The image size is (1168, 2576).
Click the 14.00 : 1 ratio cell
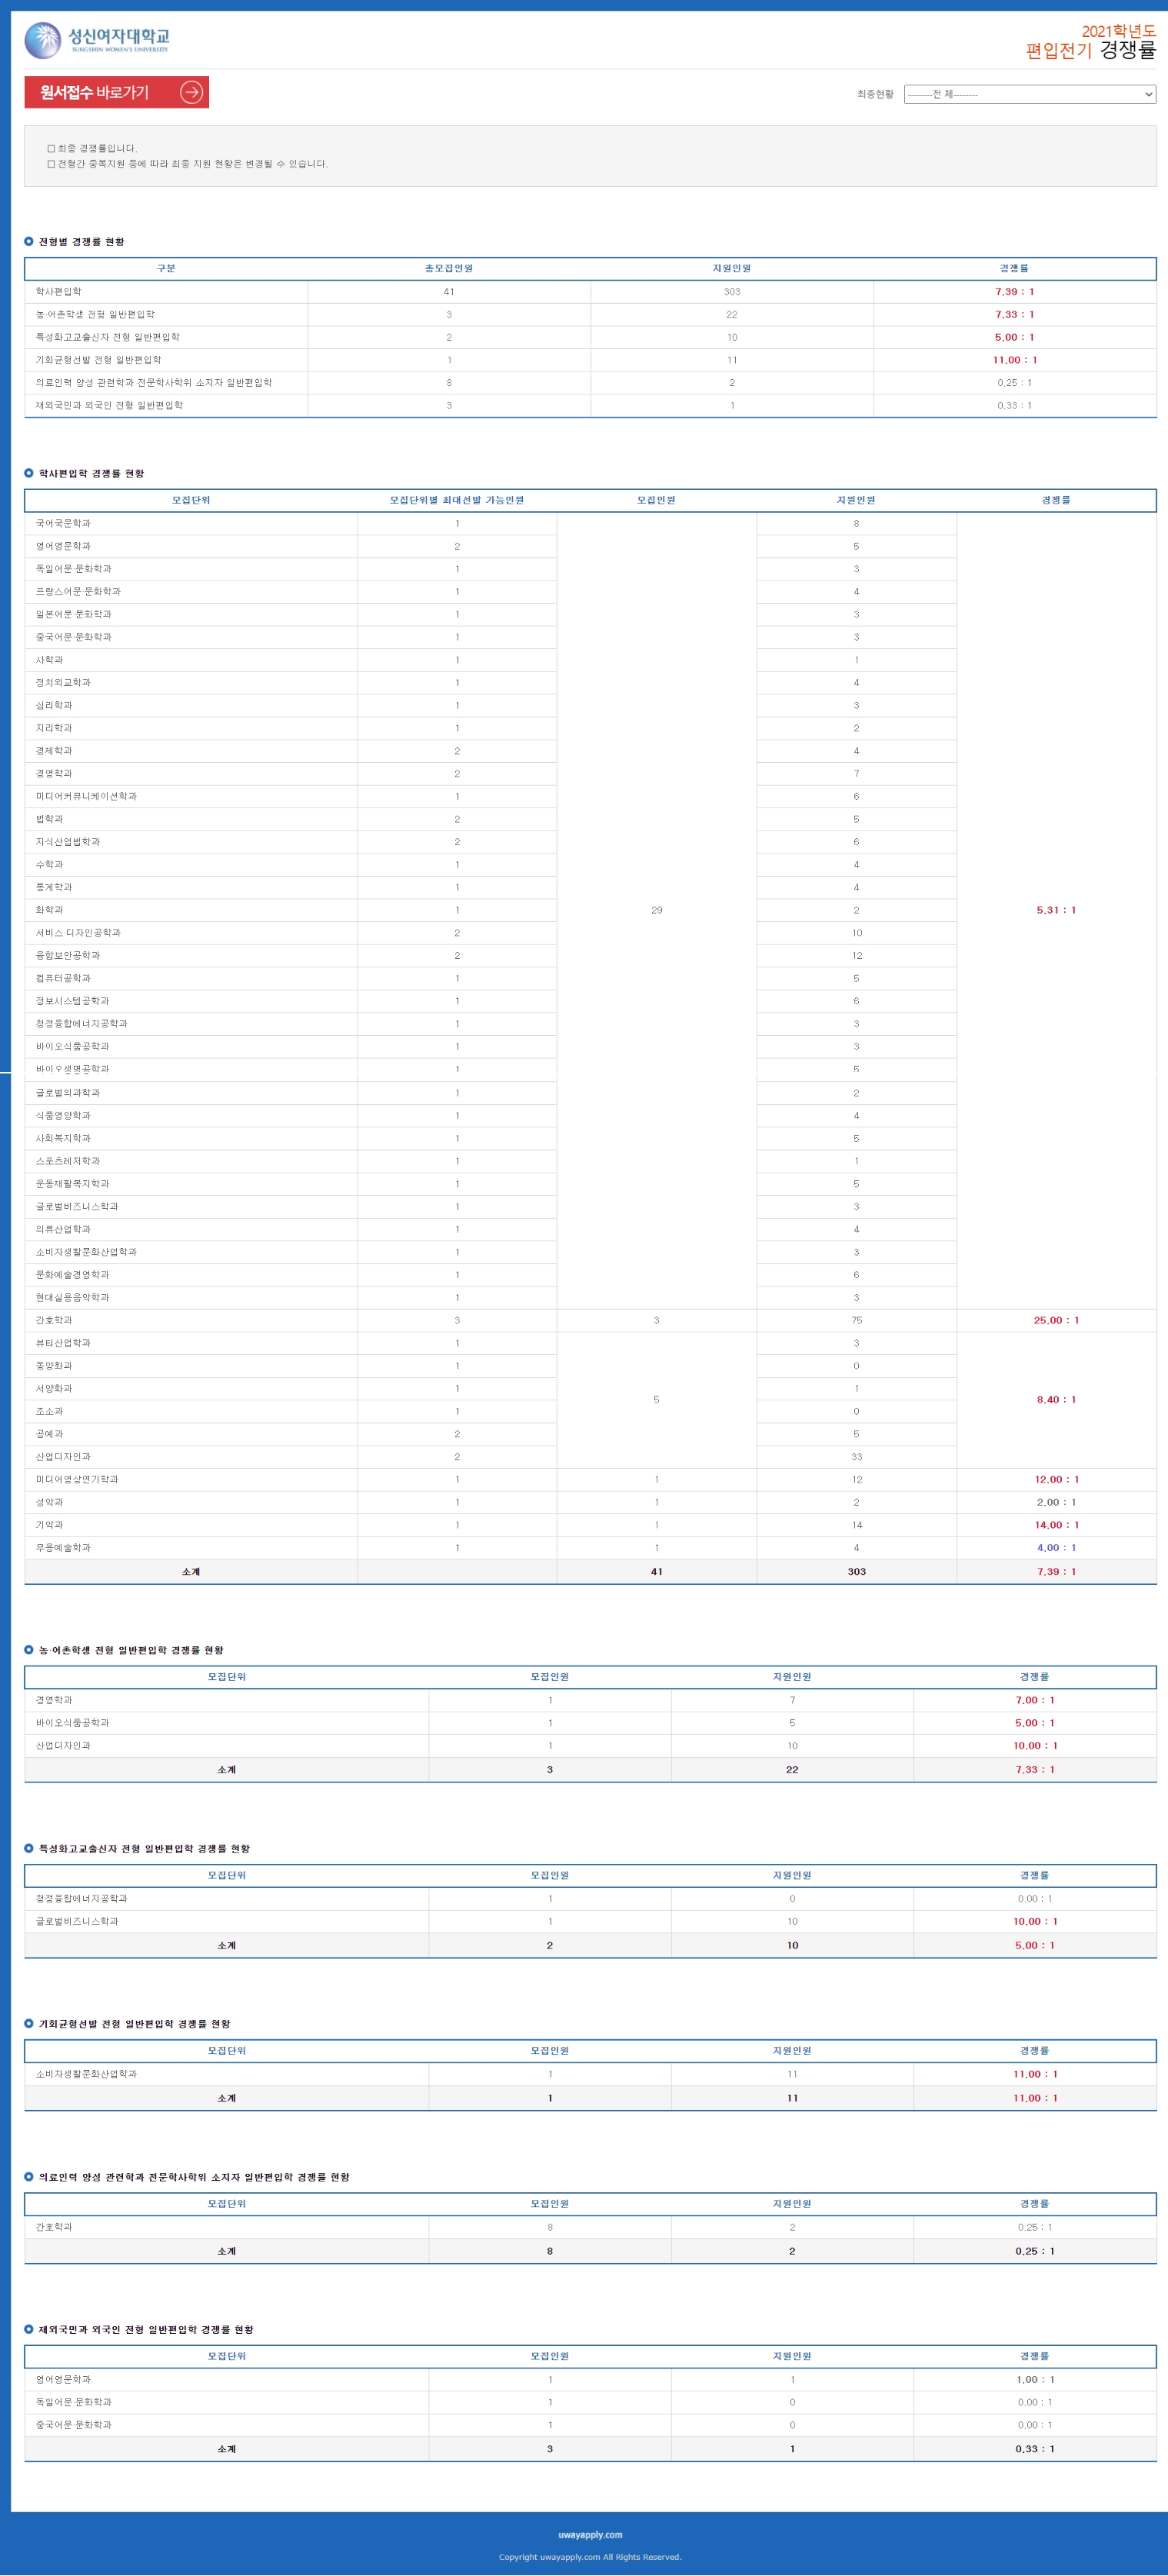pyautogui.click(x=1056, y=1525)
